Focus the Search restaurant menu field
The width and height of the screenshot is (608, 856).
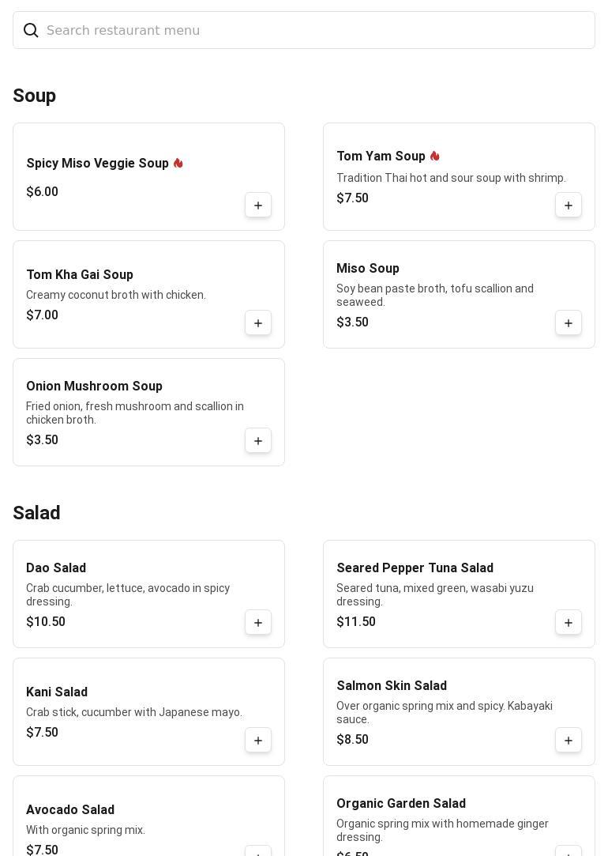[x=316, y=30]
